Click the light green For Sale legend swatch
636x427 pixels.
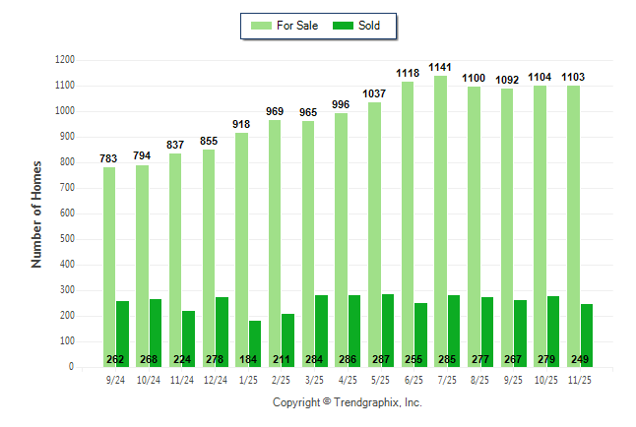(x=262, y=25)
